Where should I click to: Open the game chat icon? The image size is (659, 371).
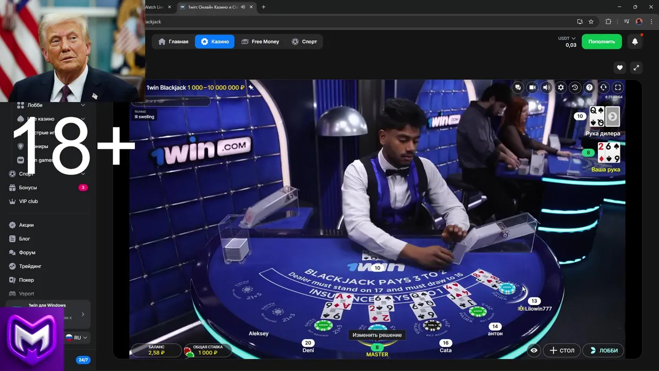pos(518,88)
